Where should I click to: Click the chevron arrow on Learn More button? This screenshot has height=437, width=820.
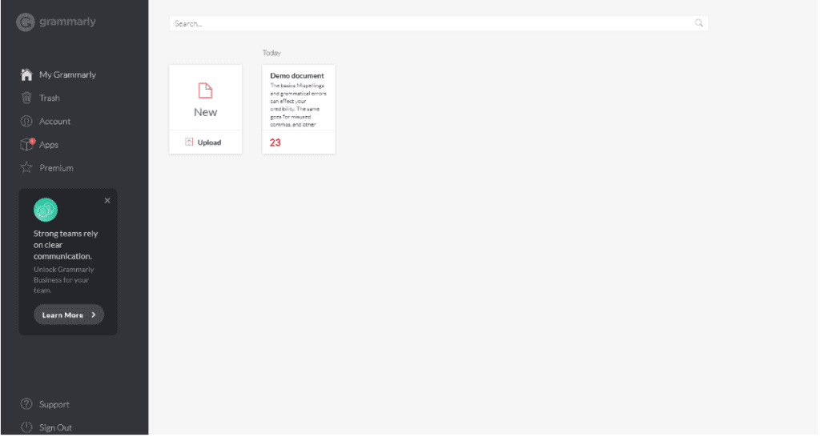click(x=94, y=315)
